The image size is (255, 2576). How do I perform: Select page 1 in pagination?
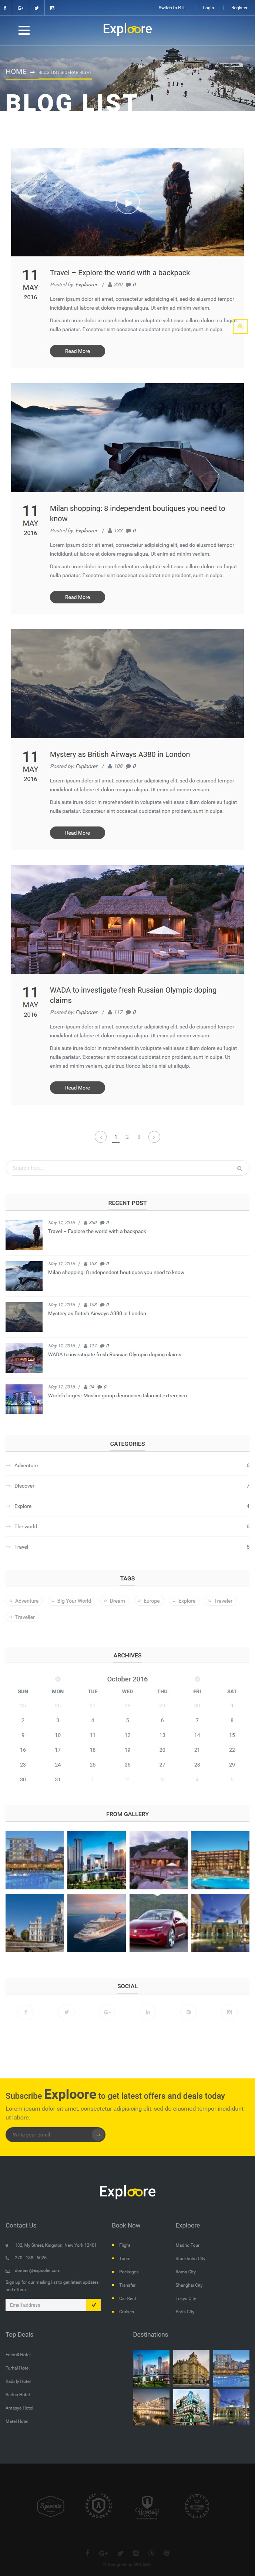click(116, 1137)
